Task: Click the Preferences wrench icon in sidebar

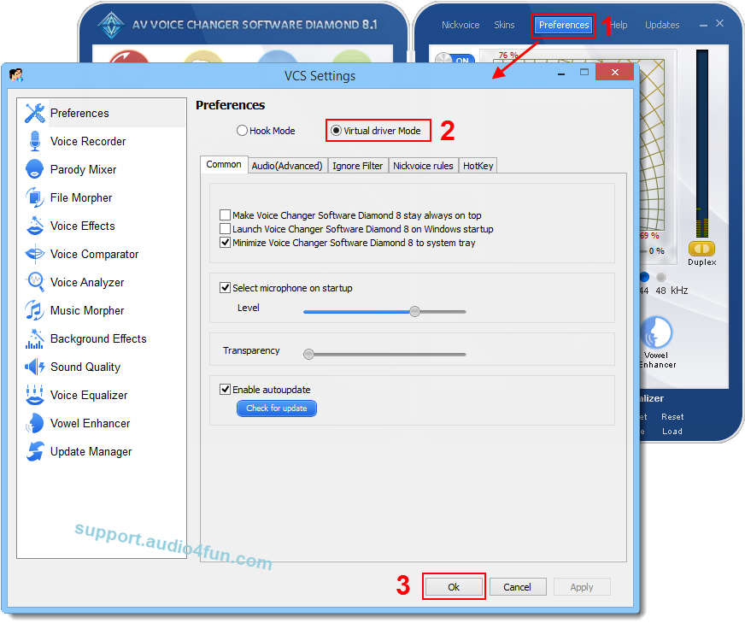Action: tap(35, 113)
